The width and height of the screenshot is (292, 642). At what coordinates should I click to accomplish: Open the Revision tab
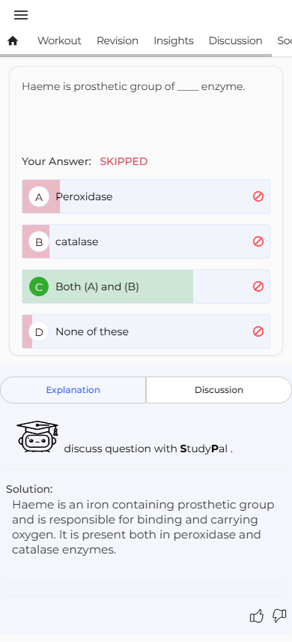(118, 40)
